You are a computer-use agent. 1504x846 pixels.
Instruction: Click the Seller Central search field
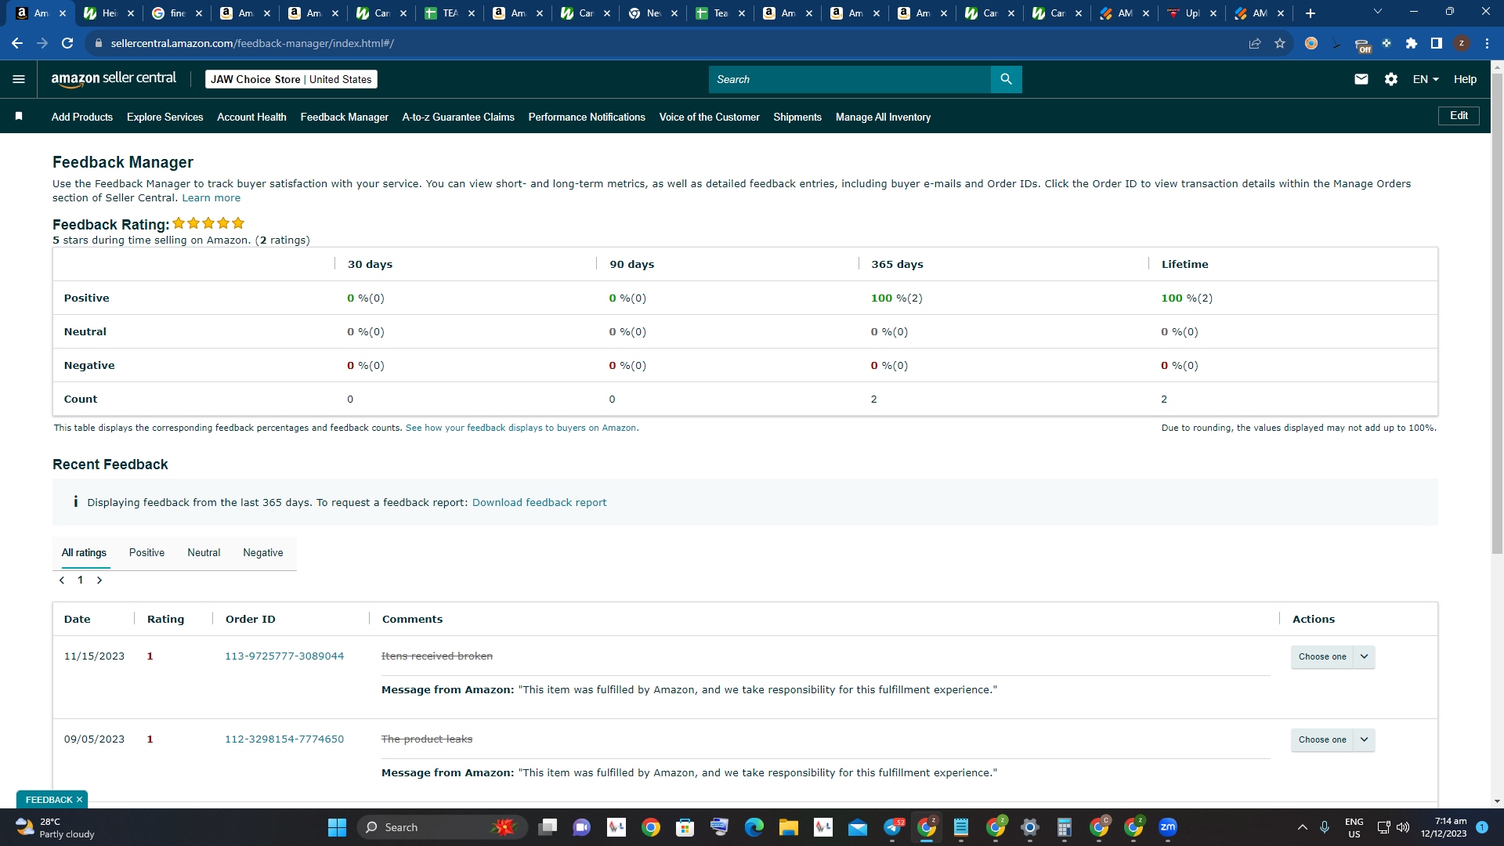[x=850, y=79]
